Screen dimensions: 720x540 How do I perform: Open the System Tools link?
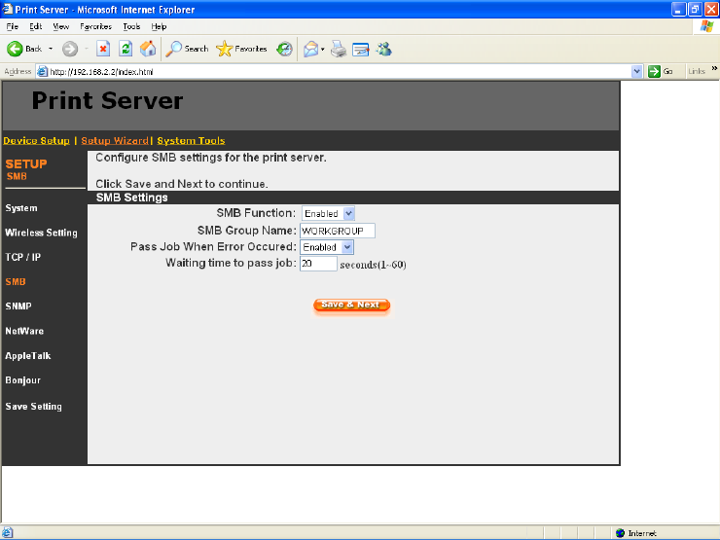191,140
